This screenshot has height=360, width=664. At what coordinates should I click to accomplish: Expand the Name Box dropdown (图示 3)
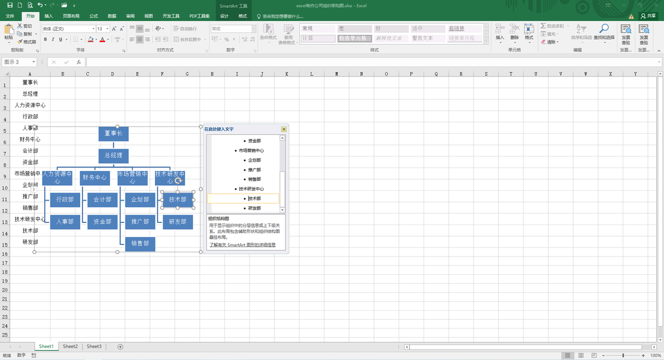tap(34, 62)
